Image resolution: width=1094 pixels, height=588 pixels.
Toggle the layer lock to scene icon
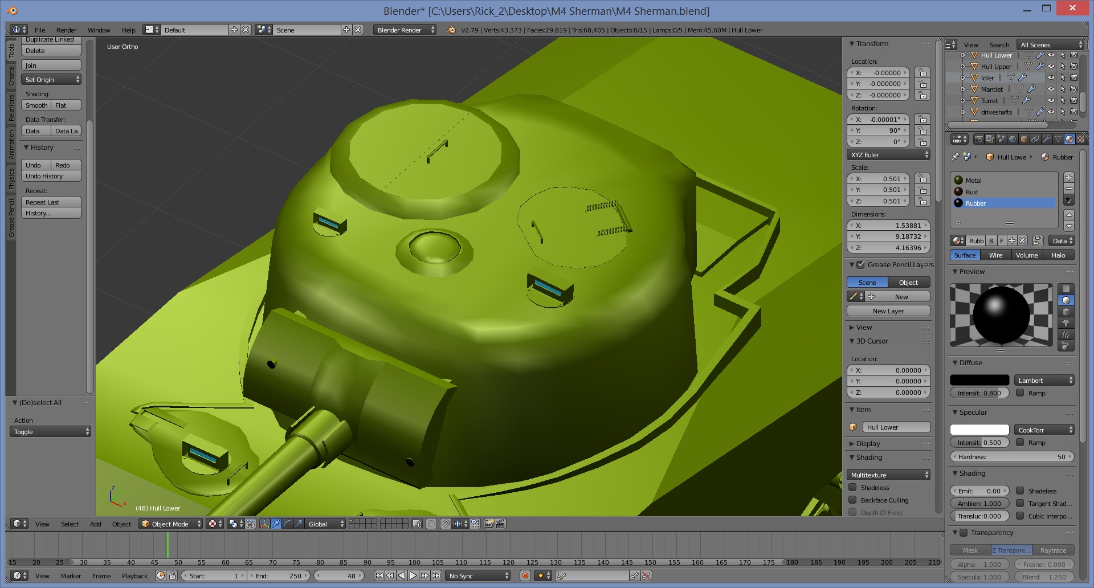coord(417,524)
